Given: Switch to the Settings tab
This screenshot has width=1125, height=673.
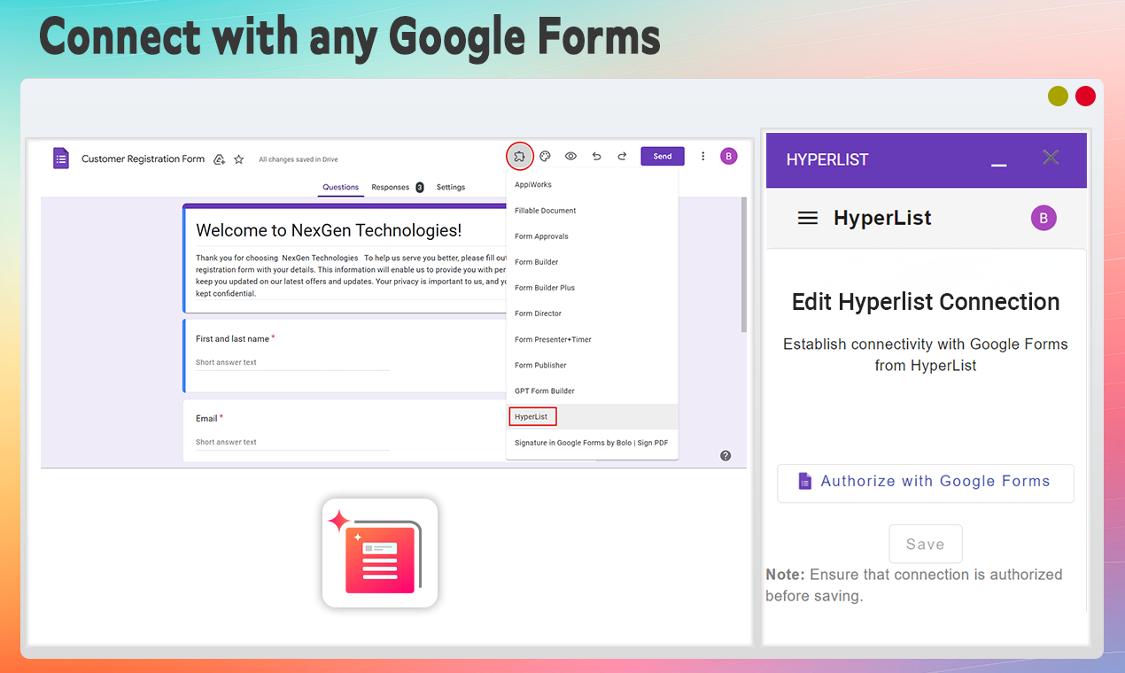Looking at the screenshot, I should pos(451,187).
